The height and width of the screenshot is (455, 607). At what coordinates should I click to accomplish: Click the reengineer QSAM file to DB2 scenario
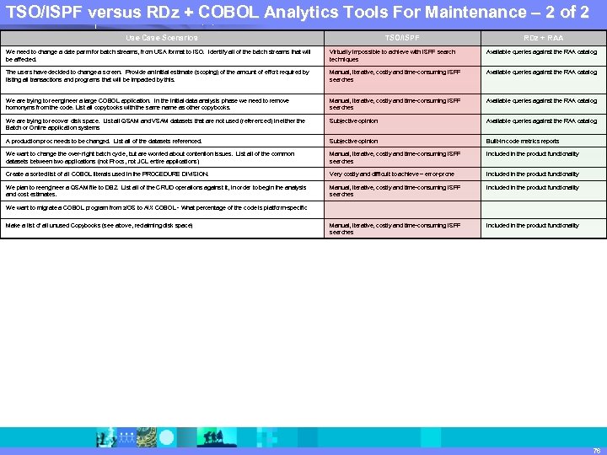tap(162, 190)
